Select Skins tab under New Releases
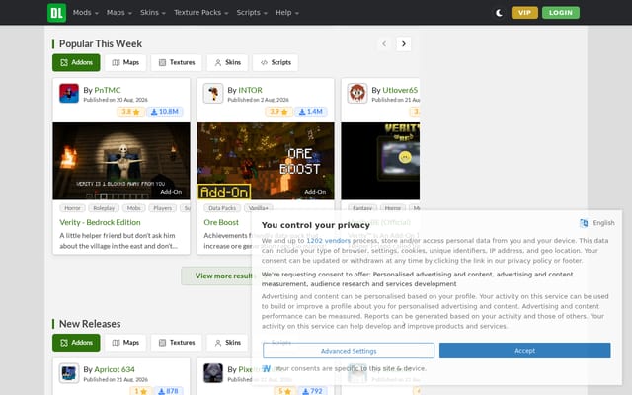 click(227, 343)
